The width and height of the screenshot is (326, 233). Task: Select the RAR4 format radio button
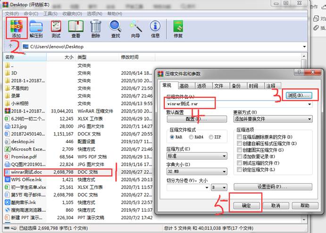(191, 137)
